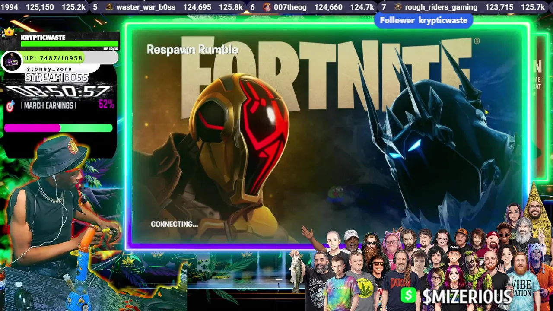Click the rough_riders_gaming username in ticker
This screenshot has height=311, width=553.
pos(441,7)
